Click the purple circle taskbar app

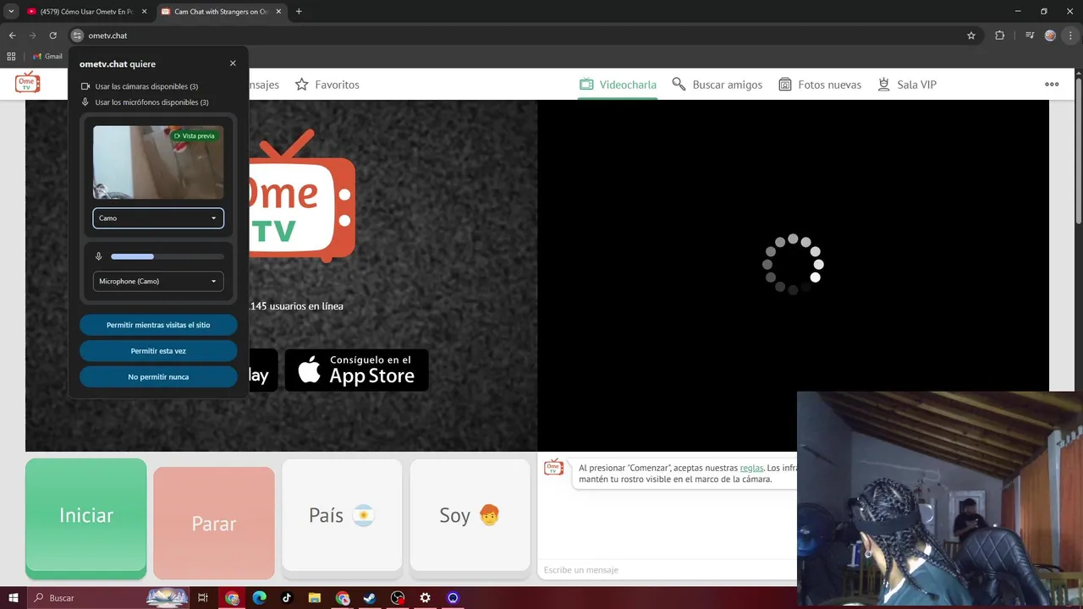point(453,598)
